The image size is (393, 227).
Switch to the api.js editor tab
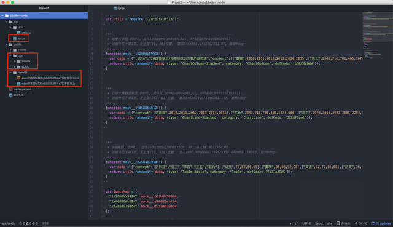pyautogui.click(x=119, y=8)
